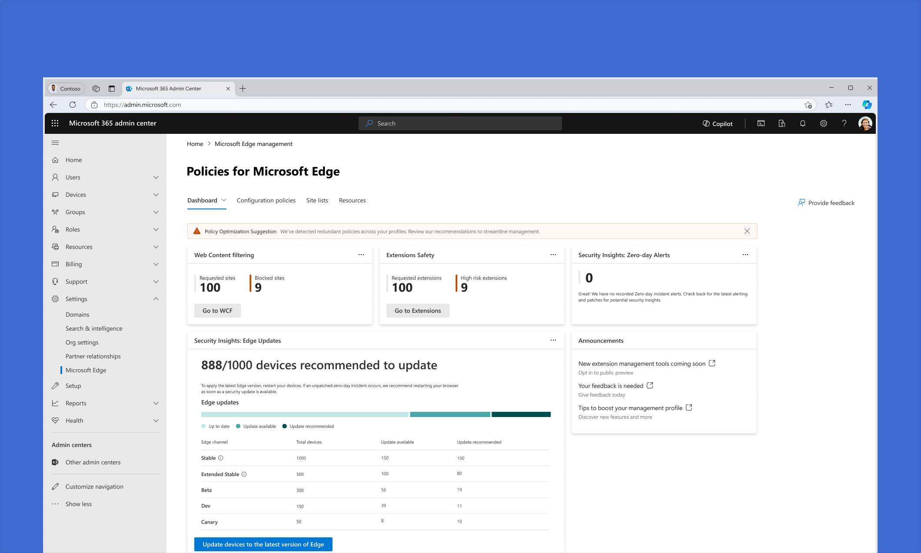
Task: Click the Copilot button in header
Action: pyautogui.click(x=718, y=123)
